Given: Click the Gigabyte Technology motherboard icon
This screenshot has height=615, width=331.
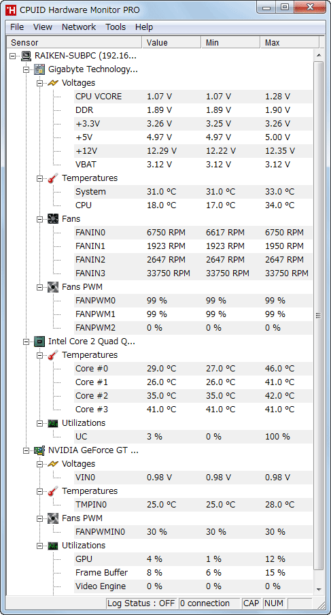Looking at the screenshot, I should point(39,69).
